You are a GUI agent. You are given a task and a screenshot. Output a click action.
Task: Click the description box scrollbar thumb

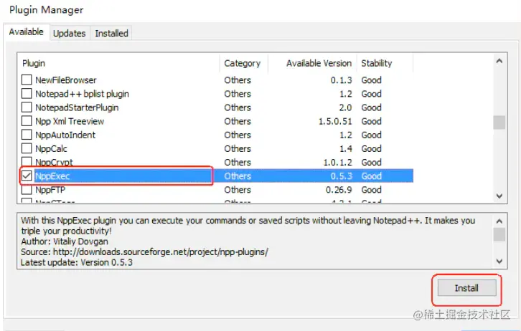pos(499,234)
